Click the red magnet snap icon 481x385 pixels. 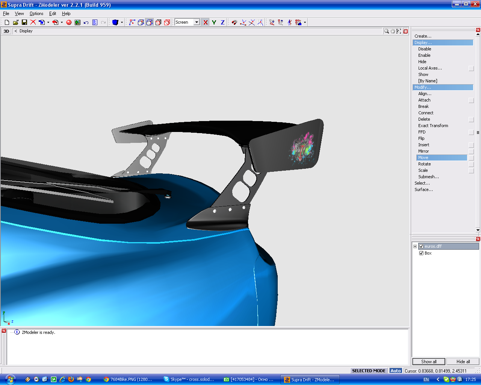point(234,23)
